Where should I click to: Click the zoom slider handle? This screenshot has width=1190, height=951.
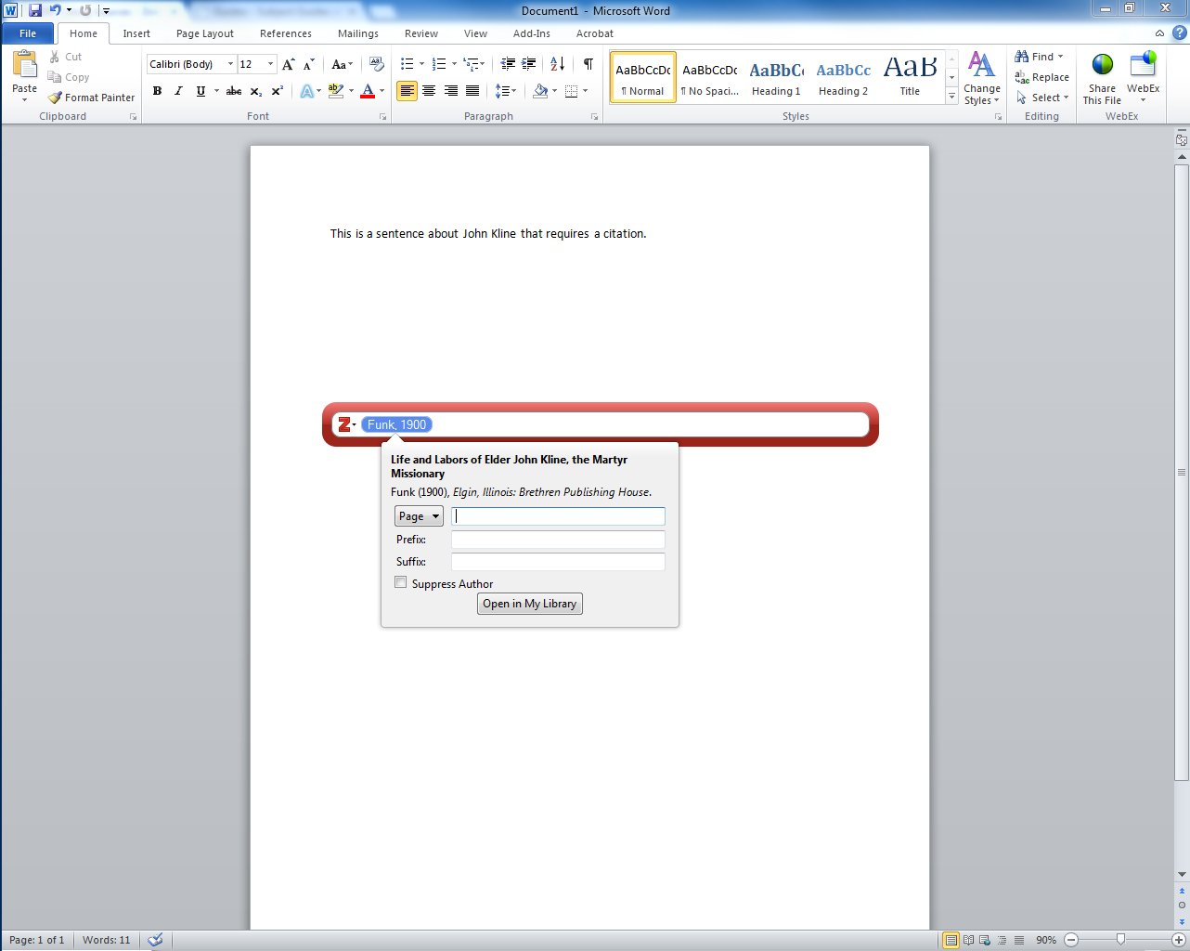click(x=1121, y=940)
